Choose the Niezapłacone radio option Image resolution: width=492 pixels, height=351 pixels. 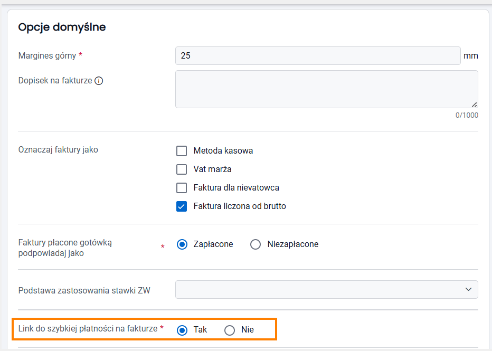click(x=256, y=244)
